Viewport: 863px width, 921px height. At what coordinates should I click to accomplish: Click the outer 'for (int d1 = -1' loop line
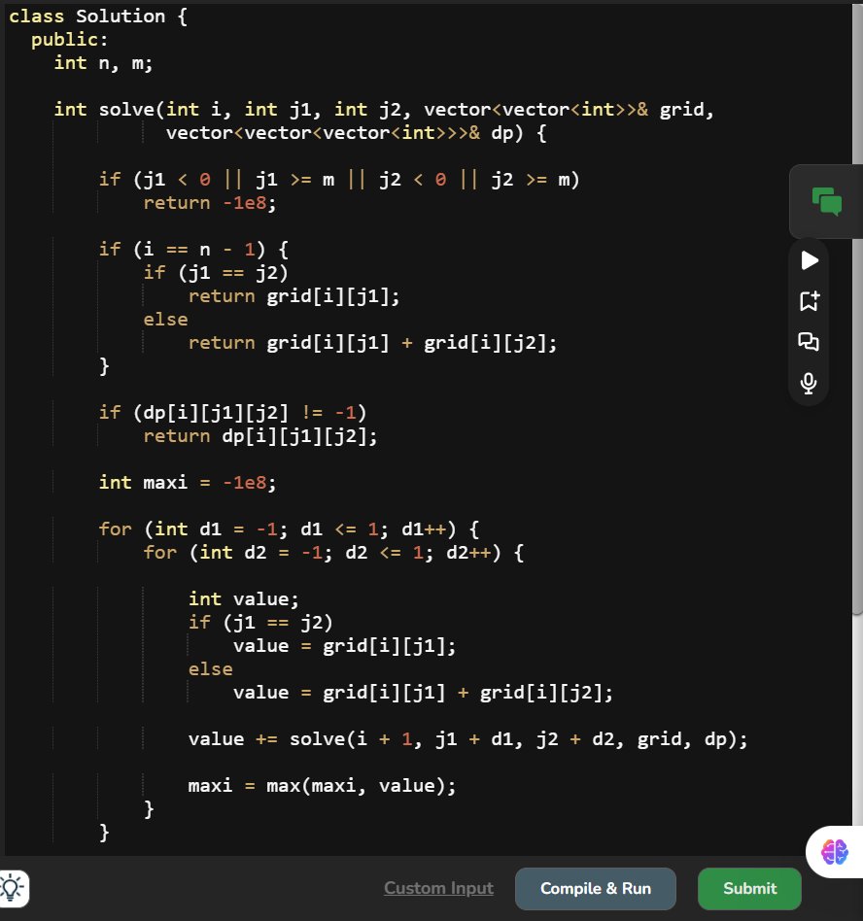coord(289,529)
